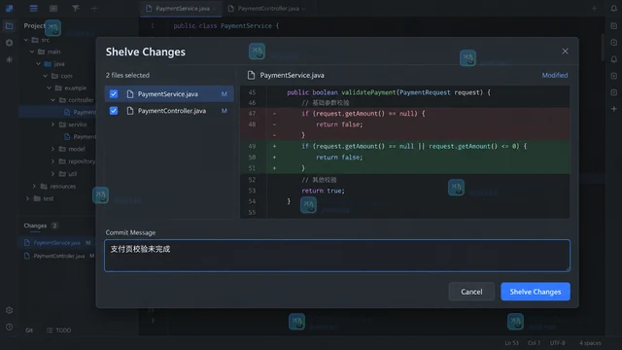Click the notification bell in the top-right corner

[613, 8]
